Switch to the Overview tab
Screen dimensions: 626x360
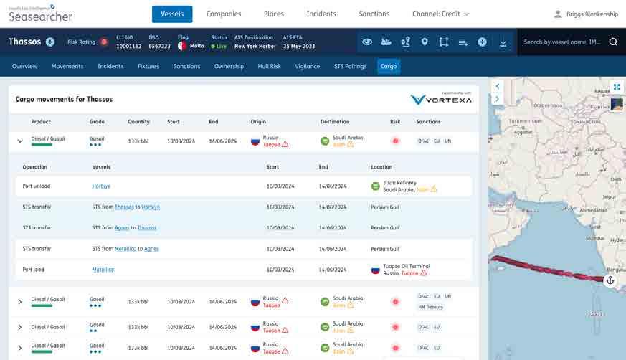click(x=25, y=66)
